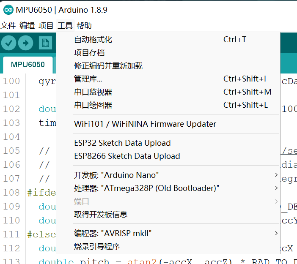Click the arrow beside 开发板 entry
The width and height of the screenshot is (297, 264).
coord(276,175)
